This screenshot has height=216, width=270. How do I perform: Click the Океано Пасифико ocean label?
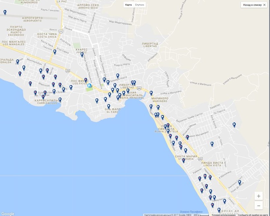pyautogui.click(x=188, y=212)
